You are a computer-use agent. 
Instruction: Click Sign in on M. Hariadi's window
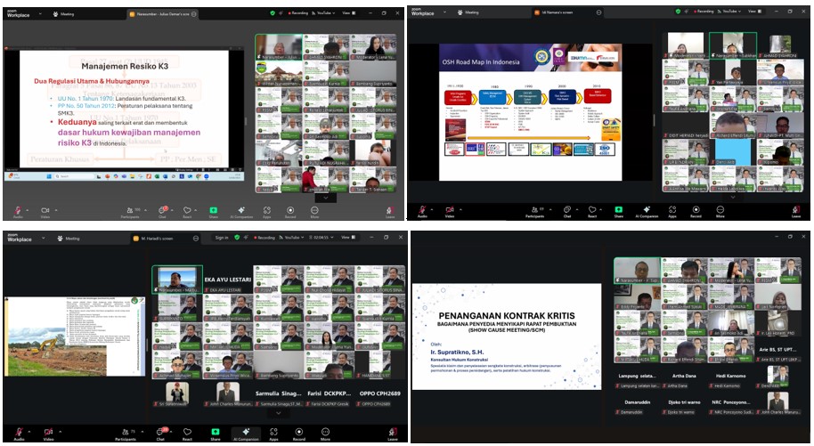[222, 238]
